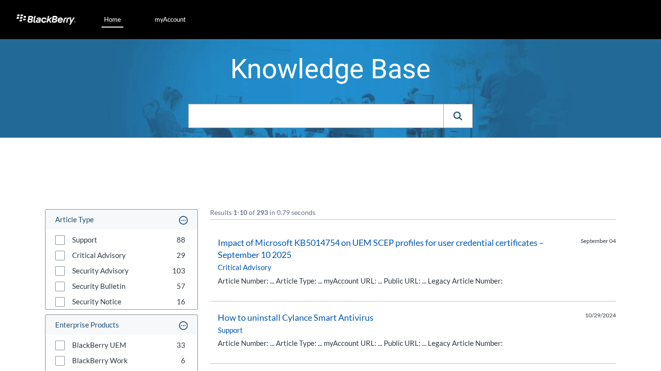Click the Support link under Cylance result

click(x=230, y=330)
